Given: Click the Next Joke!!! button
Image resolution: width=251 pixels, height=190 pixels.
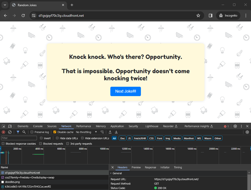Looking at the screenshot, I should [125, 91].
